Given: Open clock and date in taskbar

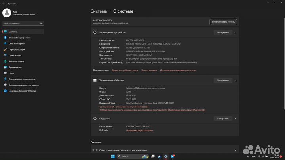Looking at the screenshot, I should click(x=274, y=156).
